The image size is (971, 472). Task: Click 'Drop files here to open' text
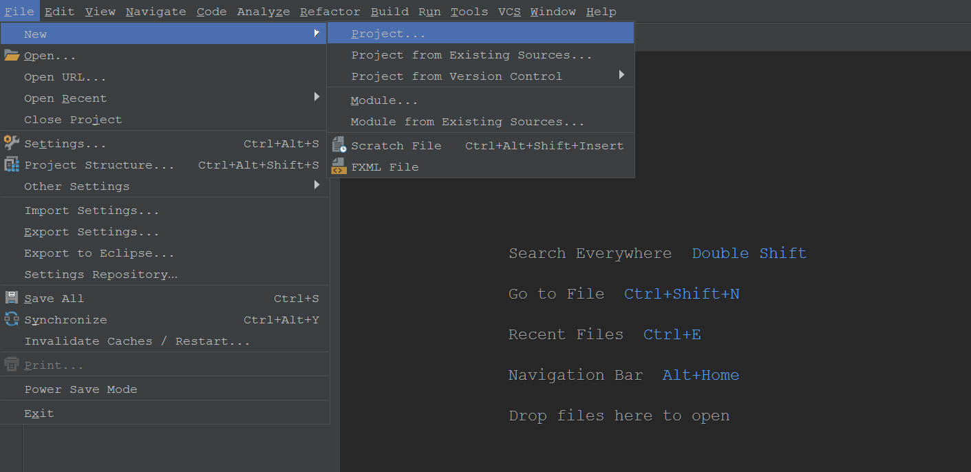619,416
